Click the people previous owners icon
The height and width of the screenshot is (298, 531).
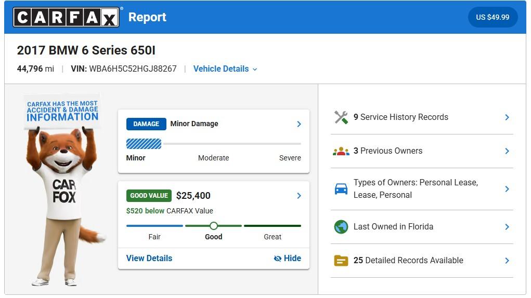(341, 151)
